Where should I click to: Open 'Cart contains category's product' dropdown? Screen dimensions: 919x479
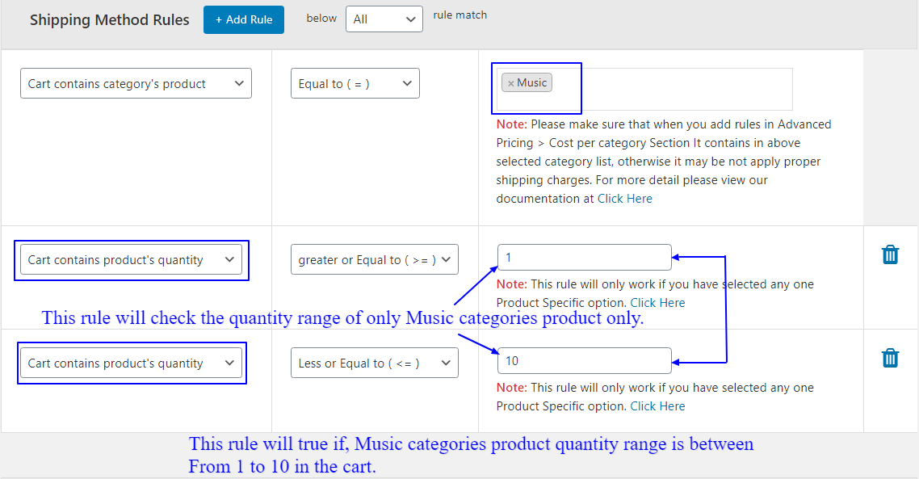pos(136,83)
